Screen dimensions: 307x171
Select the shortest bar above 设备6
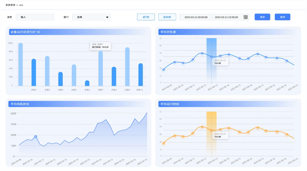[87, 83]
